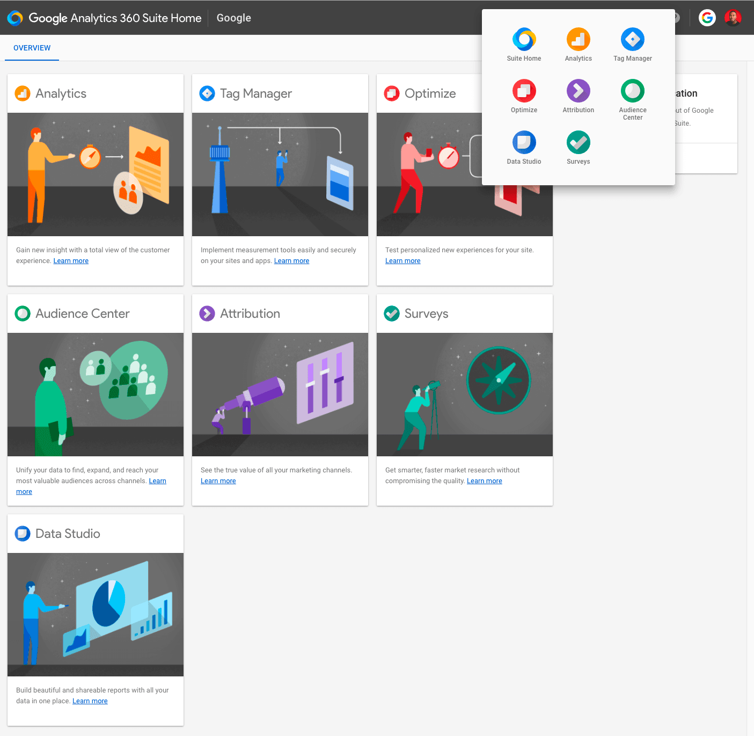The width and height of the screenshot is (754, 736).
Task: Click the Surveys card title text
Action: pyautogui.click(x=427, y=314)
